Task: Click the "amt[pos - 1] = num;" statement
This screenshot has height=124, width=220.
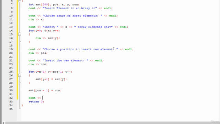Action: [x=45, y=90]
